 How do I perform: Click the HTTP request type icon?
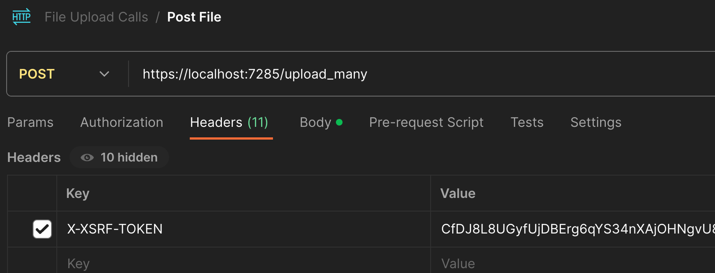click(21, 17)
